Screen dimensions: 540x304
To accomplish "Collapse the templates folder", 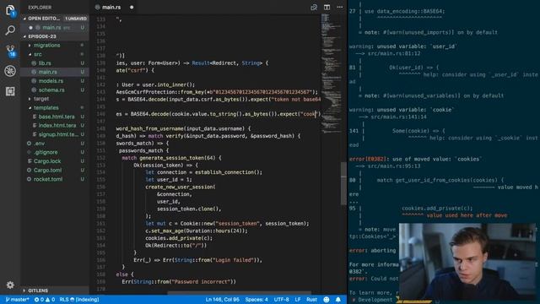I will coord(46,107).
